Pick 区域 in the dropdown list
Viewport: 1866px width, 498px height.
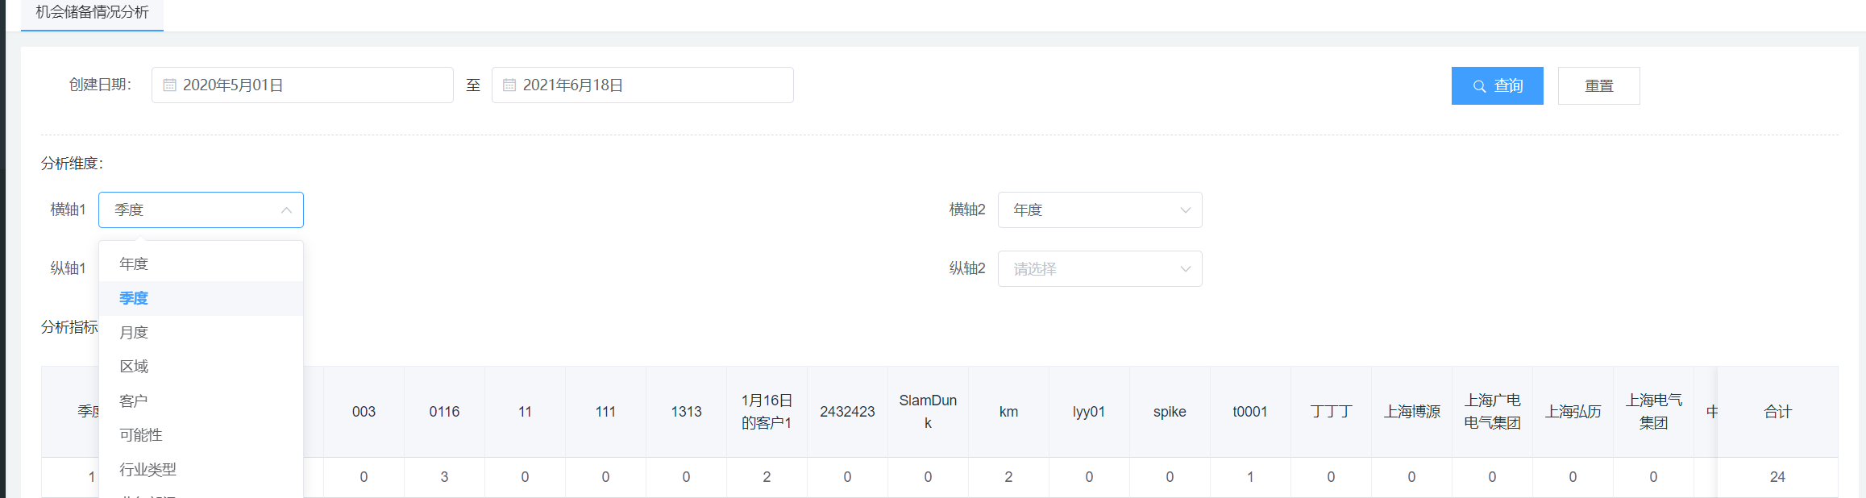coord(134,367)
